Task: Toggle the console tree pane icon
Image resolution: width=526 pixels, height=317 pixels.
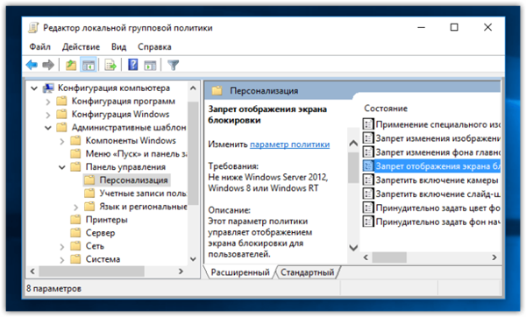Action: pos(89,65)
